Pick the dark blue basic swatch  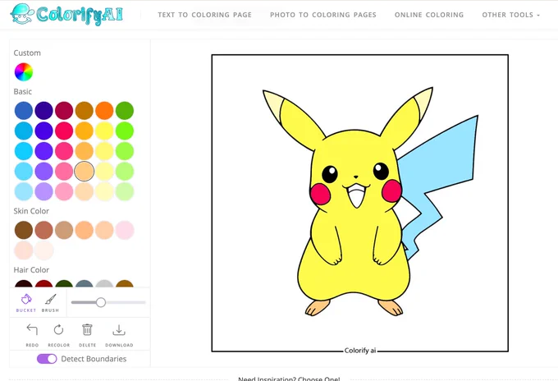(x=24, y=110)
